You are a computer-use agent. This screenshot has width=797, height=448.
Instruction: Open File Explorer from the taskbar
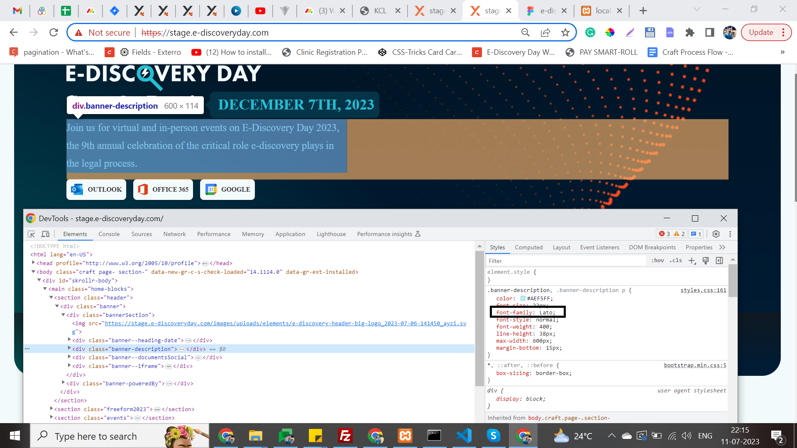coord(256,436)
